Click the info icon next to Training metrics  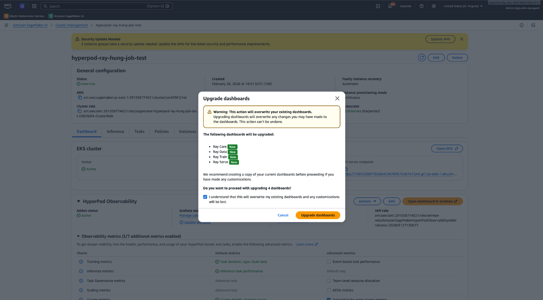point(81,262)
